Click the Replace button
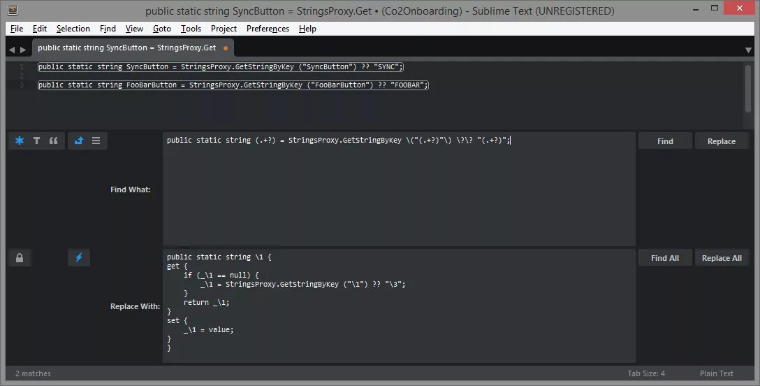 (721, 141)
